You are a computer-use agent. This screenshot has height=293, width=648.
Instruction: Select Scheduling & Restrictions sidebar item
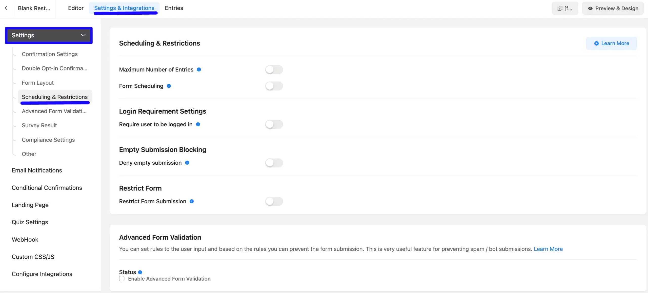point(55,97)
